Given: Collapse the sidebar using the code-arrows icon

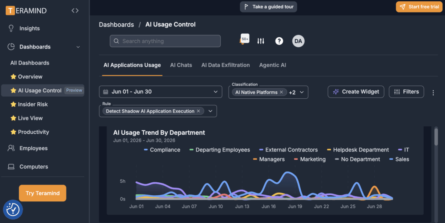Looking at the screenshot, I should pos(75,10).
